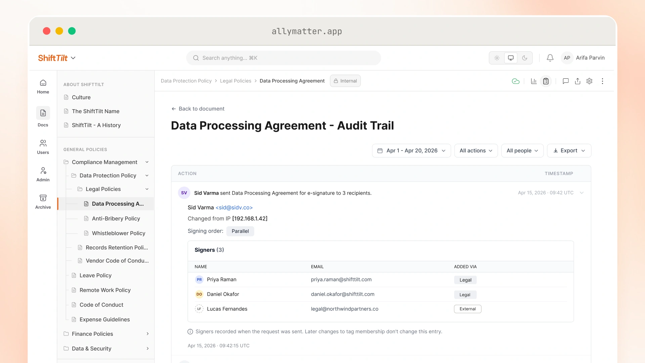The image size is (645, 363).
Task: Open the Export dropdown
Action: (x=569, y=151)
